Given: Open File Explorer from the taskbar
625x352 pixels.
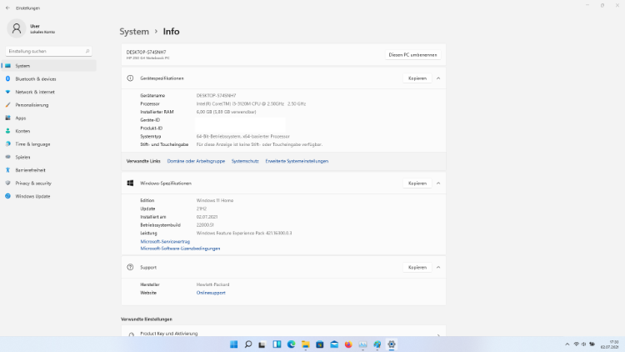Looking at the screenshot, I should 306,344.
